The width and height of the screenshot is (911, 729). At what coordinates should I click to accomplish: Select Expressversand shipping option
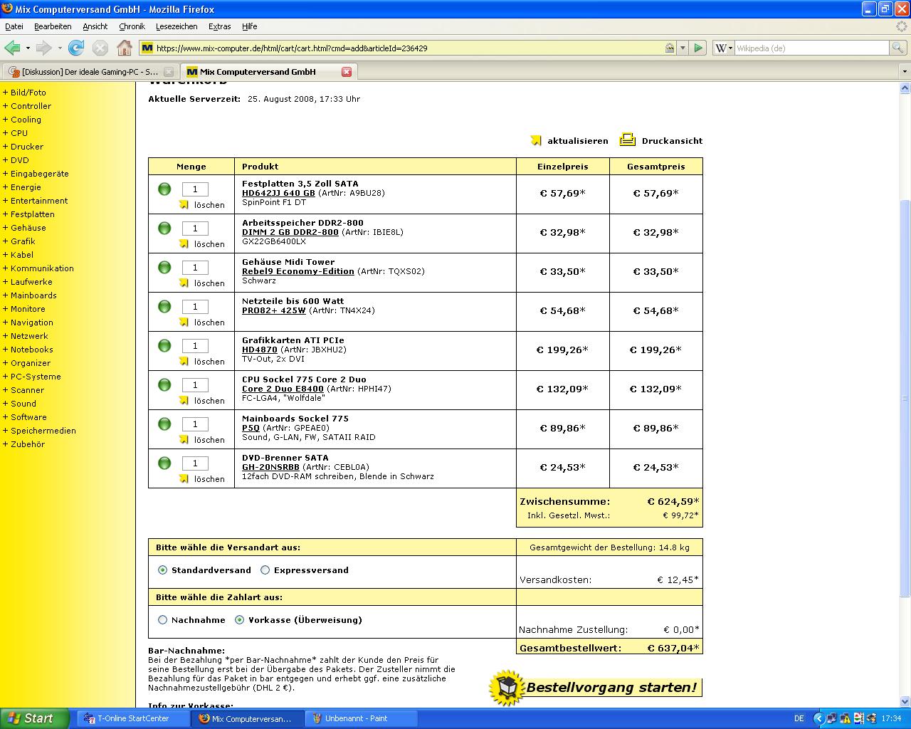tap(265, 570)
